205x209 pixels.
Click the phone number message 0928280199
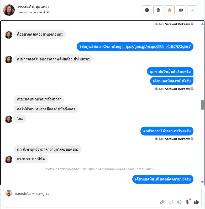(x=31, y=159)
